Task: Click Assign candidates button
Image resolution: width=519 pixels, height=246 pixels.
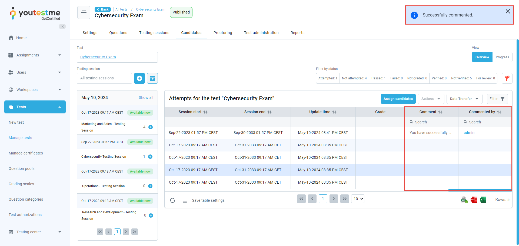Action: 398,99
